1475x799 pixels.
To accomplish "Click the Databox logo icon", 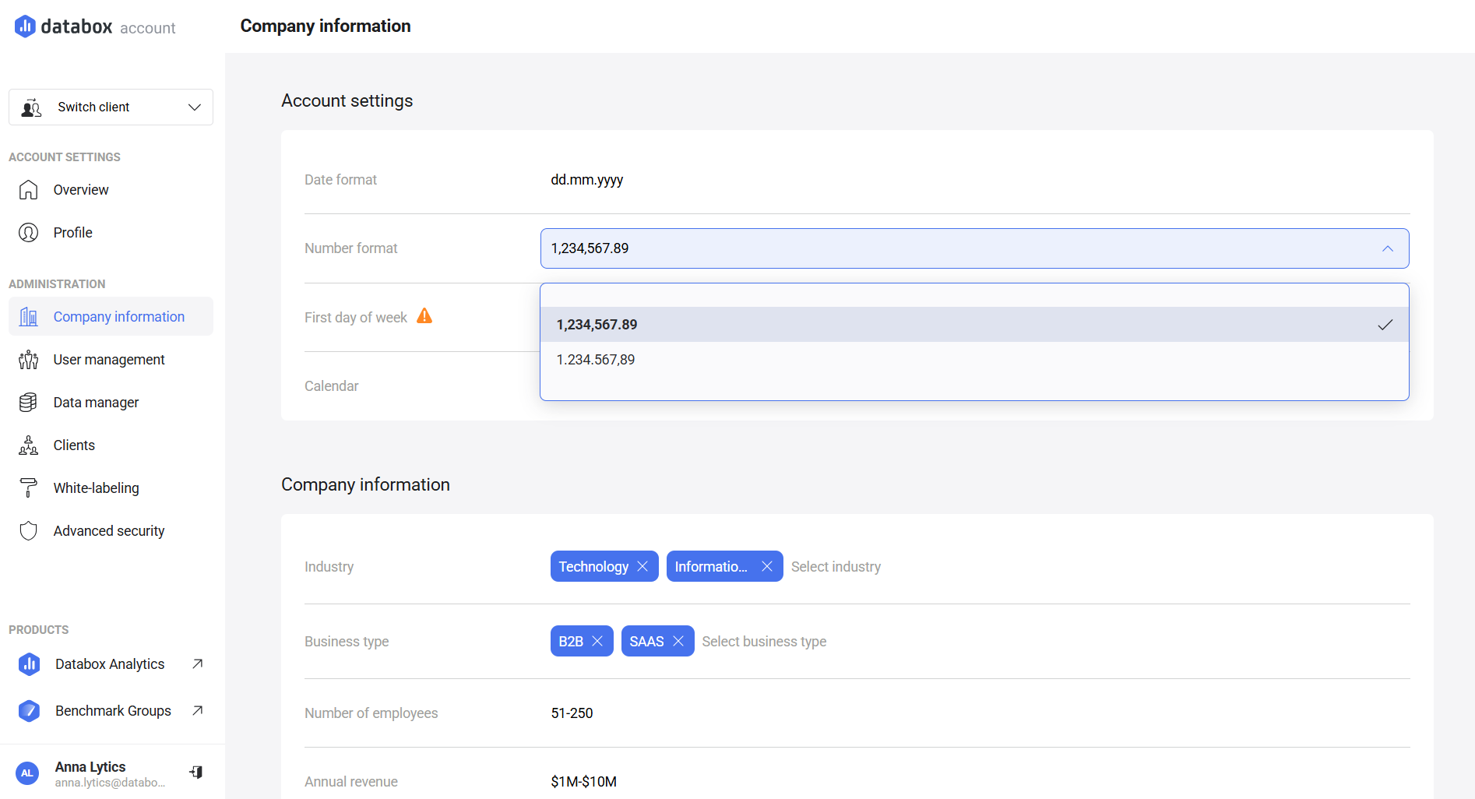I will (x=25, y=26).
